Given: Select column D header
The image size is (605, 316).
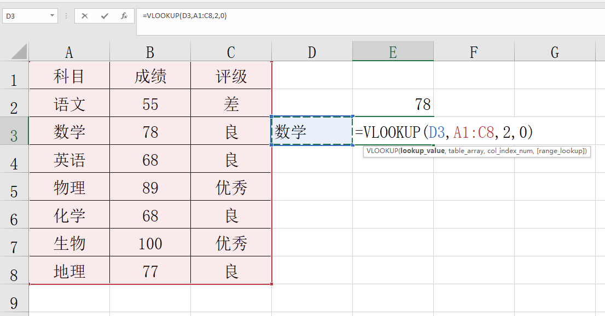Looking at the screenshot, I should point(312,52).
